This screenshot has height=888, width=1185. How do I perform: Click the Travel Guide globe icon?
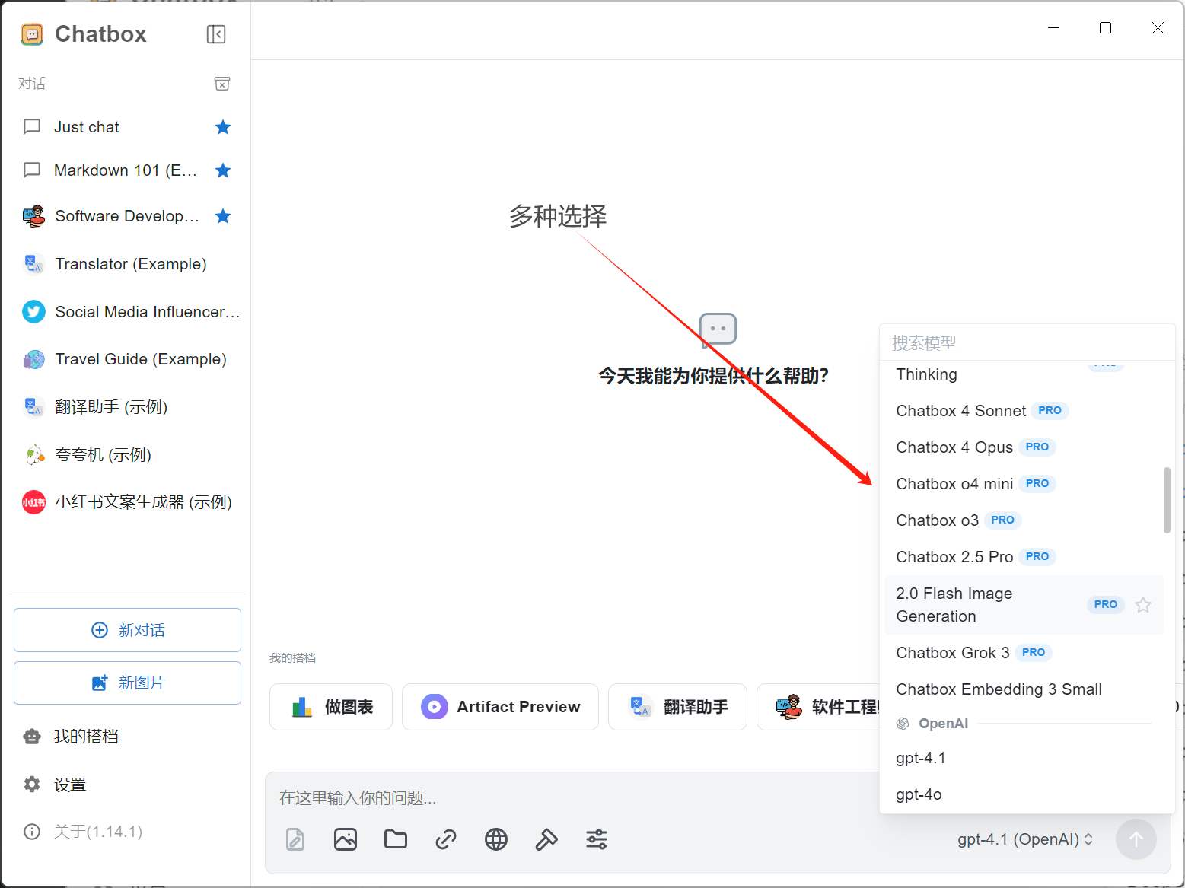click(33, 359)
